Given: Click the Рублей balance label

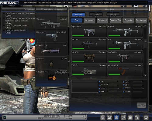Looking at the screenshot, I should (69, 118).
